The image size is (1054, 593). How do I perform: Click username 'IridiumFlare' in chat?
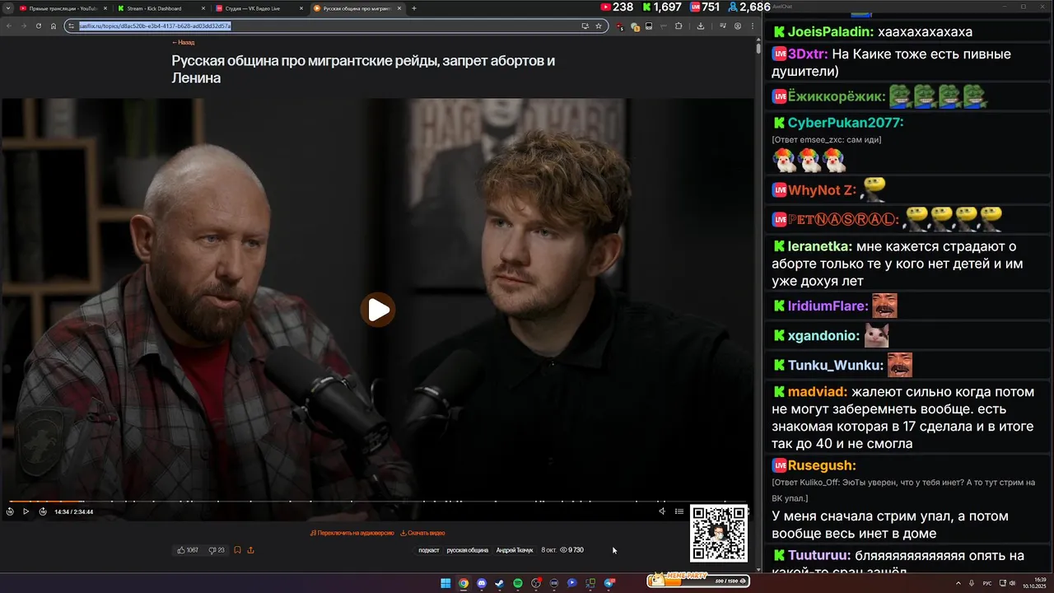828,306
